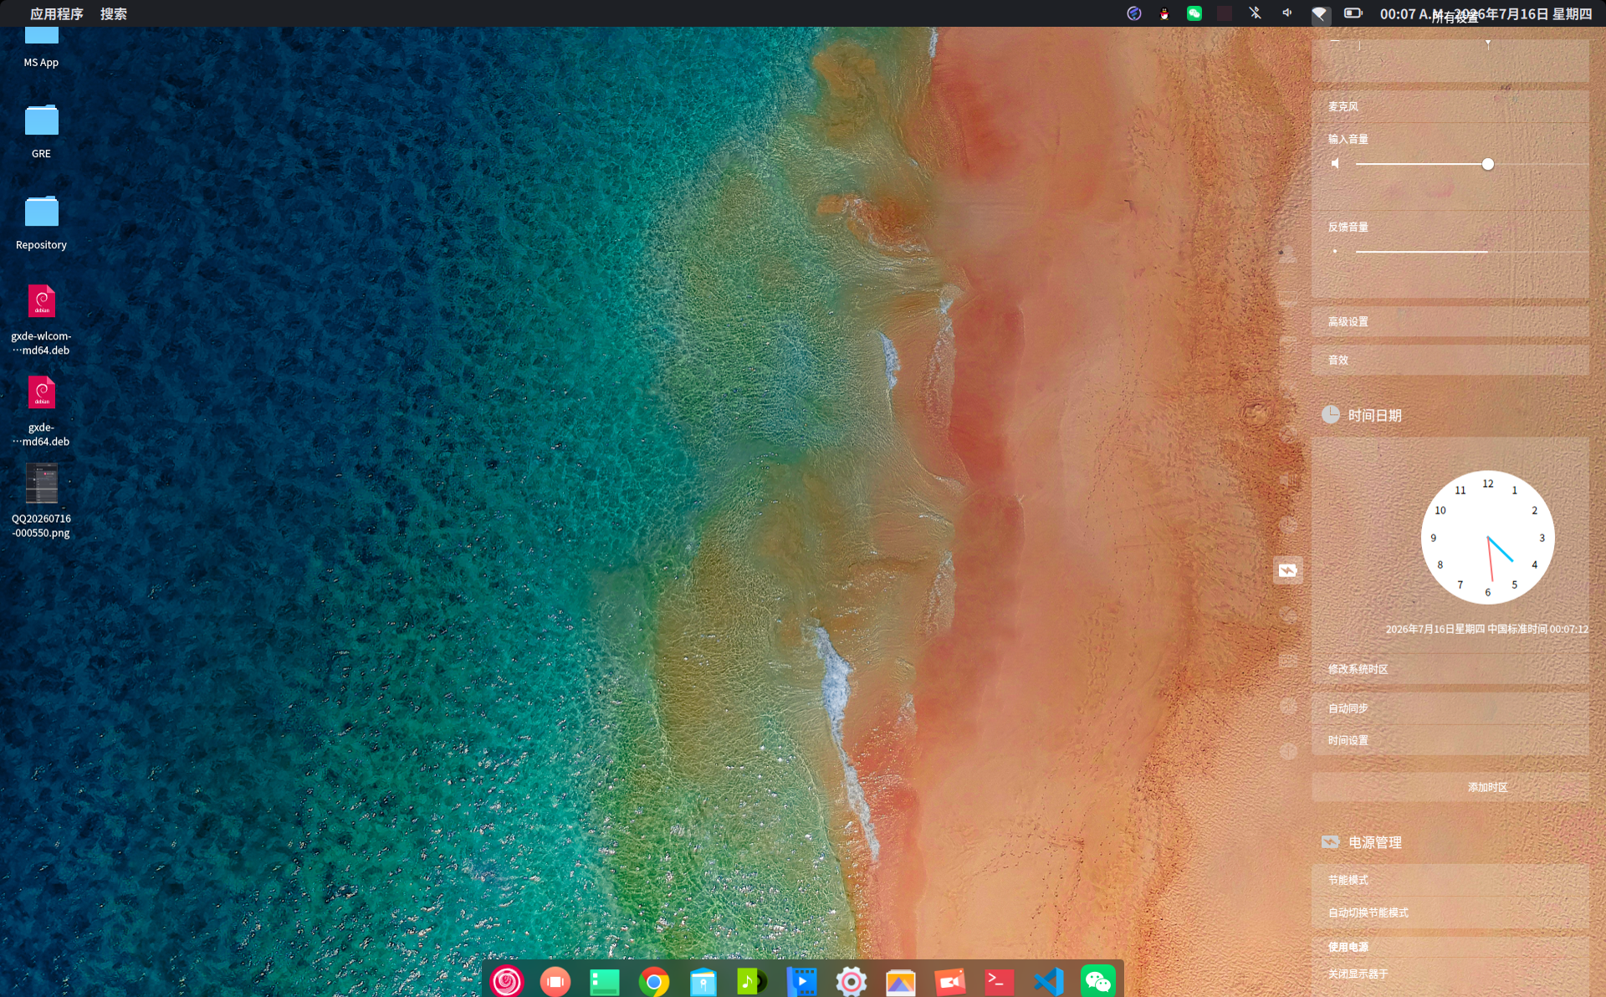
Task: Open Google Chrome from the dock
Action: coord(654,982)
